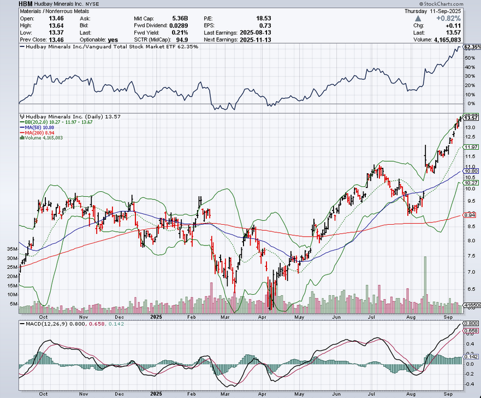The width and height of the screenshot is (481, 398).
Task: Click the Open value 13.46
Action: pyautogui.click(x=56, y=19)
